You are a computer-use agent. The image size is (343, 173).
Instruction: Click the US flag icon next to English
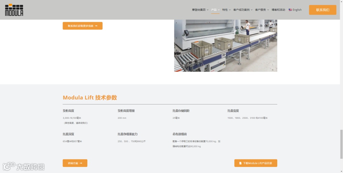tap(290, 10)
